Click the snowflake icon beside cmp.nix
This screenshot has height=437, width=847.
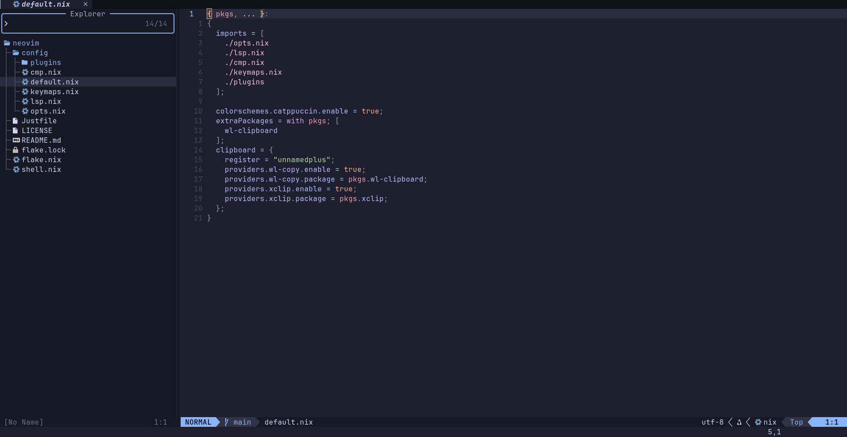pyautogui.click(x=25, y=72)
